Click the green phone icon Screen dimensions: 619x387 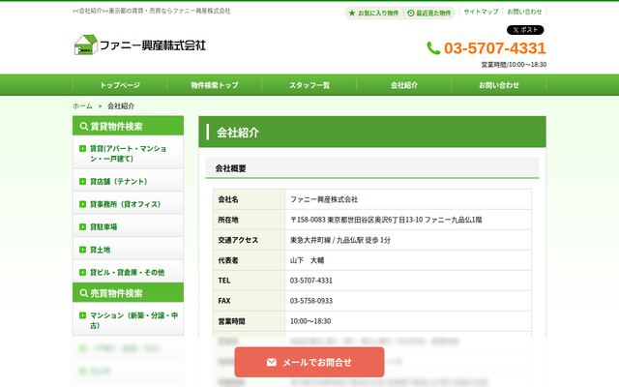(433, 48)
